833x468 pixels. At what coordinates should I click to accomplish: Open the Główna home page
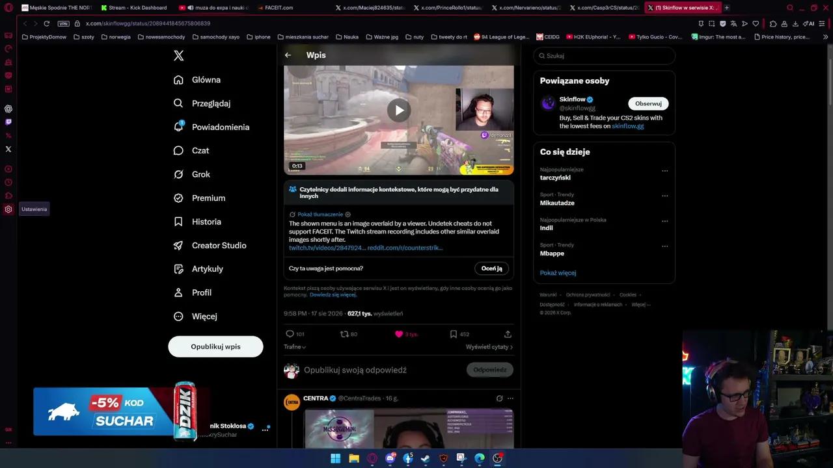click(x=197, y=80)
